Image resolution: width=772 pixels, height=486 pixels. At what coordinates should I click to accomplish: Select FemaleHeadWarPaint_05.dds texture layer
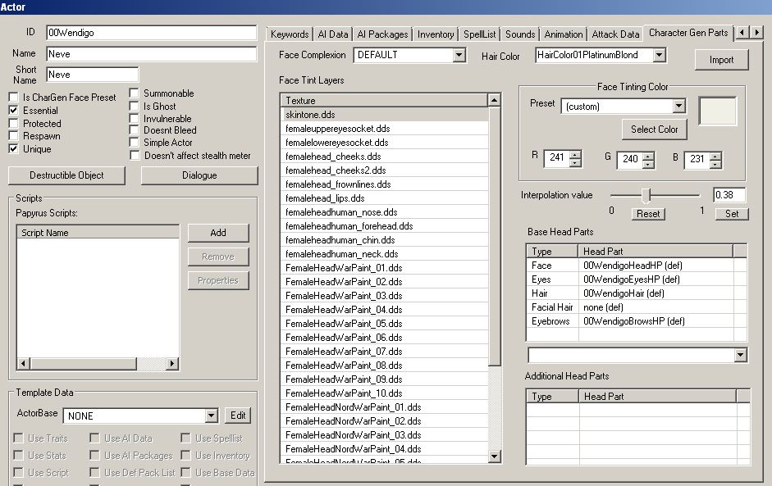[344, 324]
